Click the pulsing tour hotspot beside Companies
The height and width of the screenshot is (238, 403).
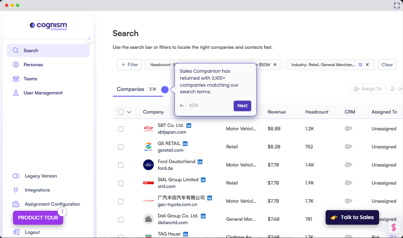[x=165, y=90]
